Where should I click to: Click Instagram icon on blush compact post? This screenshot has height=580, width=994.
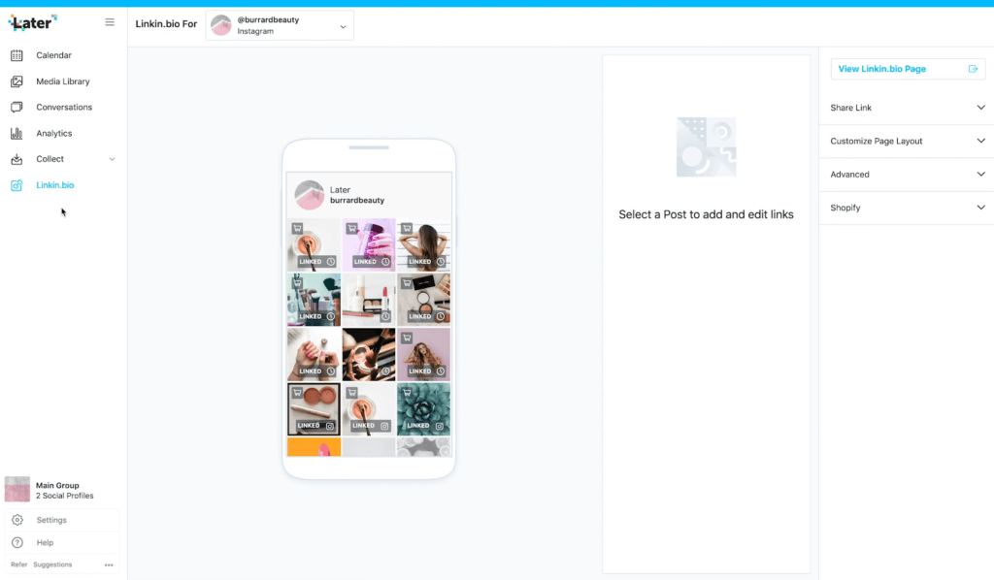pyautogui.click(x=330, y=426)
